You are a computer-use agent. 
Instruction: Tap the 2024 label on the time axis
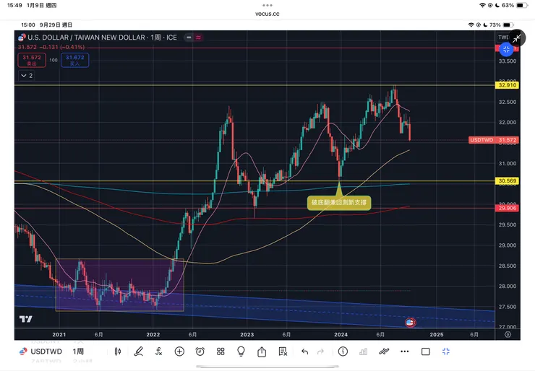(x=341, y=334)
